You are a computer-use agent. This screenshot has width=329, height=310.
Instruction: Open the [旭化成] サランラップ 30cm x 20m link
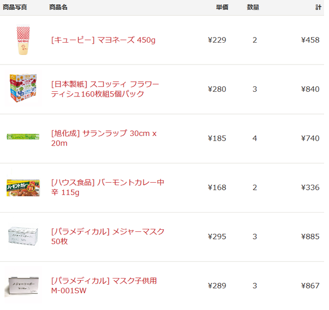tap(104, 138)
